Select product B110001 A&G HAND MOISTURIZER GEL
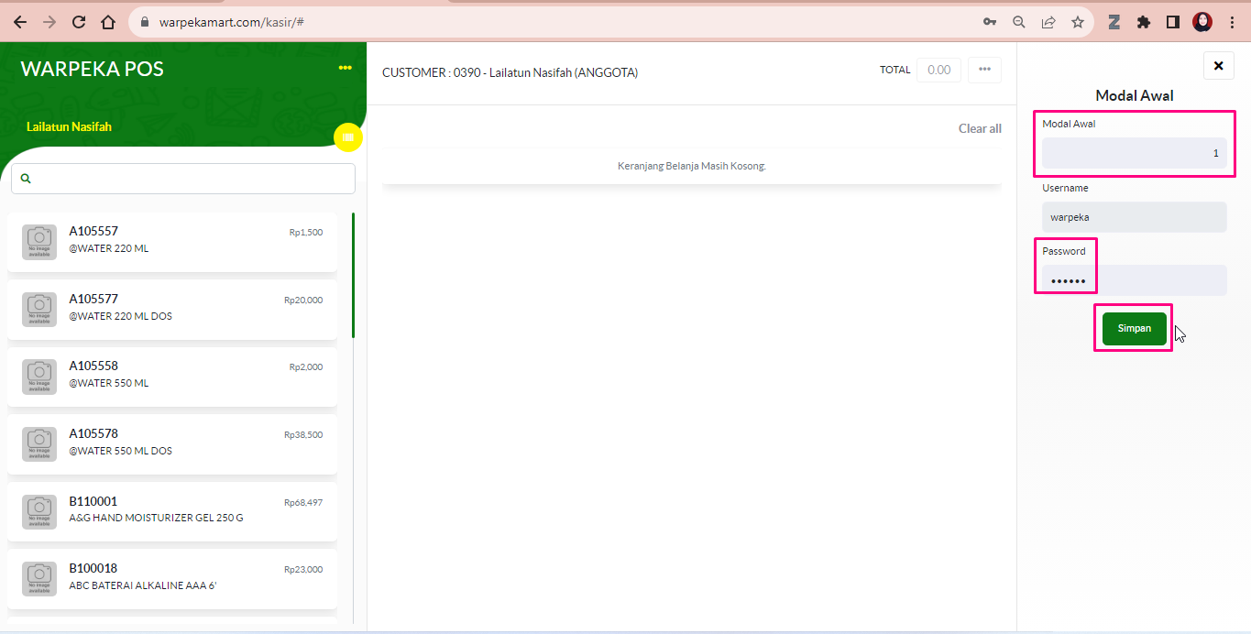 tap(172, 511)
